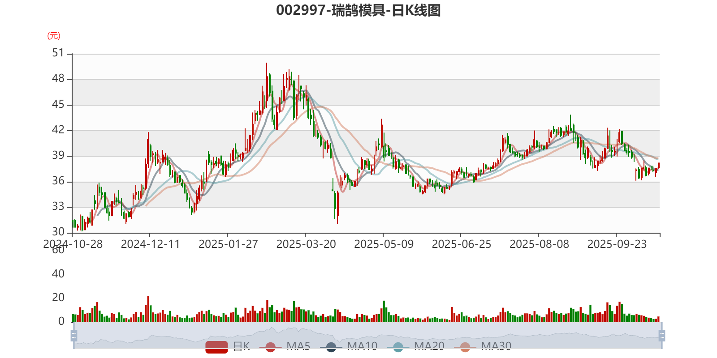
Task: Click the 45 price axis label
Action: click(x=58, y=105)
